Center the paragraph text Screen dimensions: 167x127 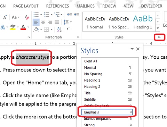[x=43, y=22]
